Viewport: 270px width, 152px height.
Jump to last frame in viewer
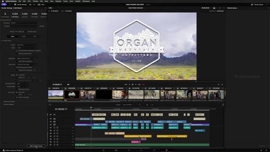coord(139,84)
